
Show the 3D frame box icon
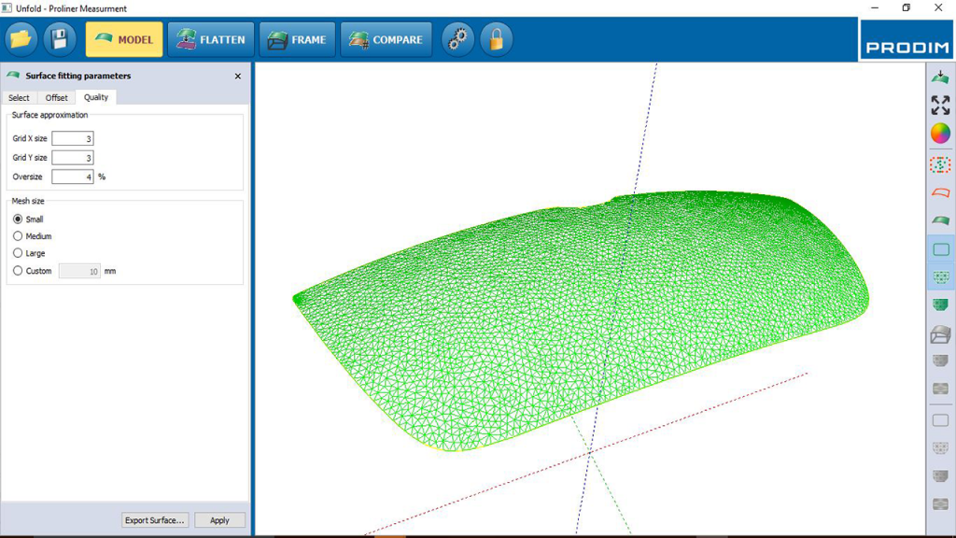(940, 334)
